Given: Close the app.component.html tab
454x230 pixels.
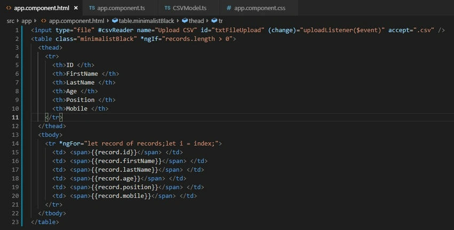Looking at the screenshot, I should pyautogui.click(x=76, y=8).
